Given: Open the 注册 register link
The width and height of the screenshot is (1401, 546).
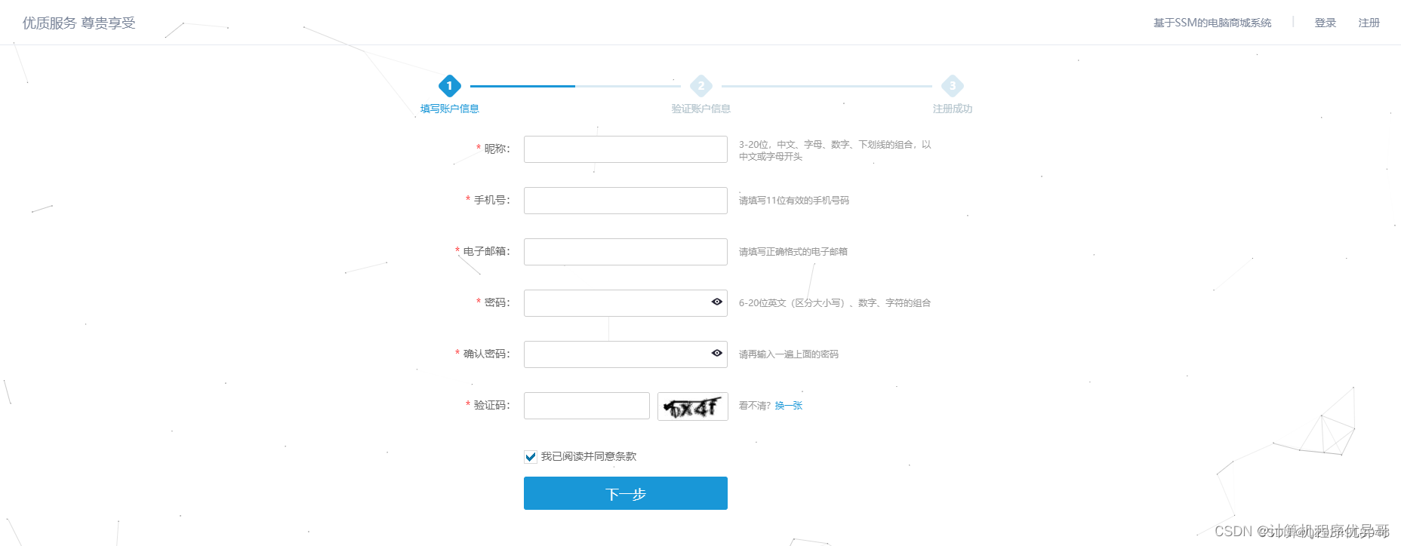Looking at the screenshot, I should 1369,23.
